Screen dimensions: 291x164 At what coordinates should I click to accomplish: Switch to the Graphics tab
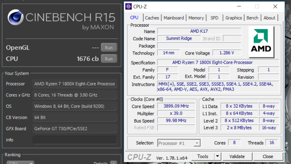coord(233,18)
